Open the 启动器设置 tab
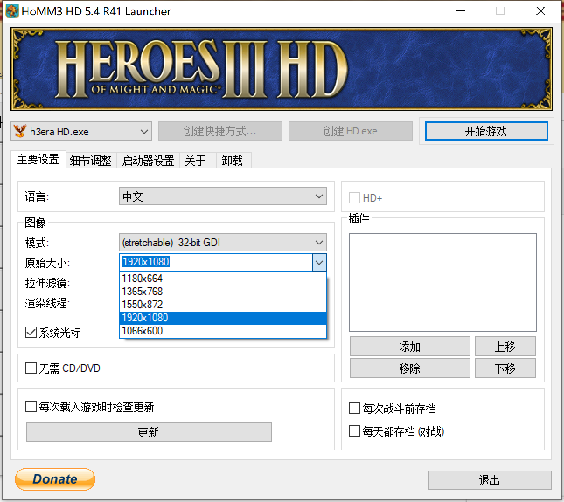 coord(148,161)
